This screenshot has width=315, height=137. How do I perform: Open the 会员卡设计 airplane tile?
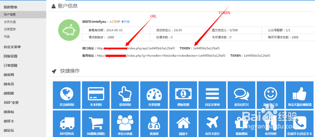tap(212, 123)
